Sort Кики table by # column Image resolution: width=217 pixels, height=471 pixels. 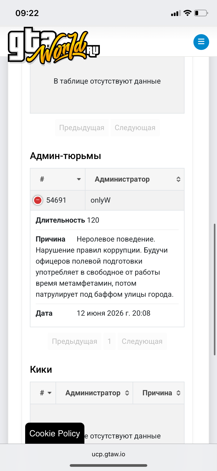click(x=43, y=393)
